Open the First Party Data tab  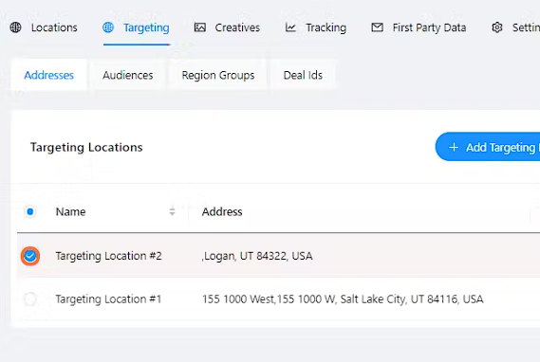(419, 27)
